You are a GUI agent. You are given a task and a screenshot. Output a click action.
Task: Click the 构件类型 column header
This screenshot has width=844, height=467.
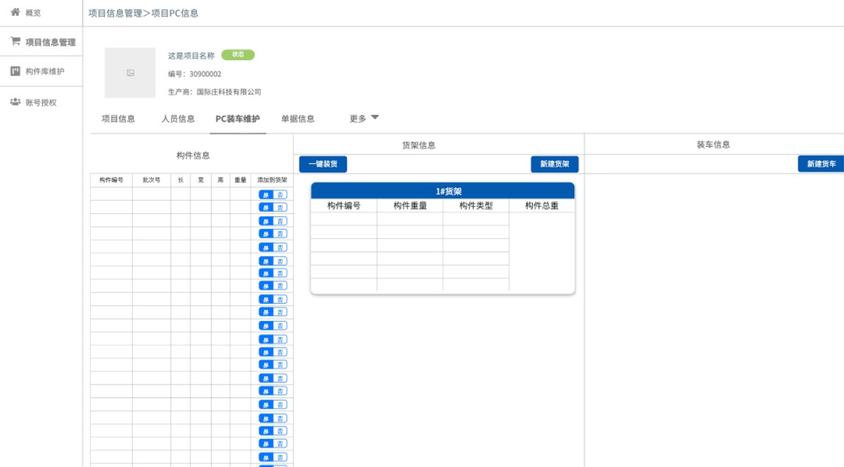[x=476, y=206]
